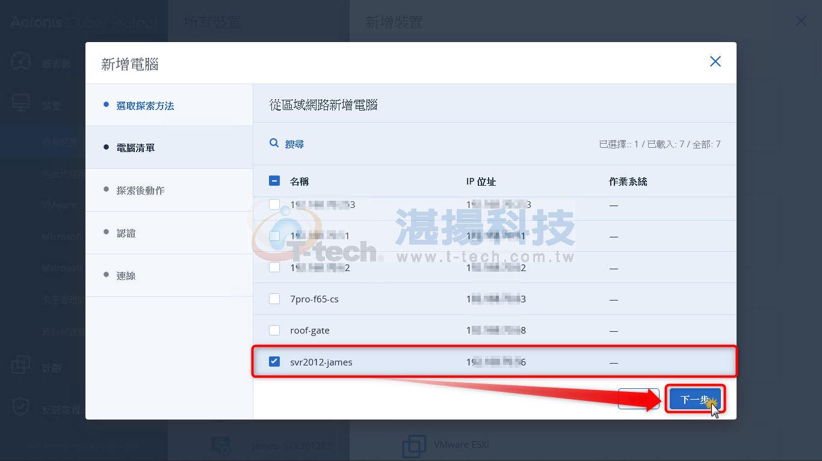This screenshot has width=822, height=461.
Task: Check the box for blurred name ending in 3
Action: 274,204
